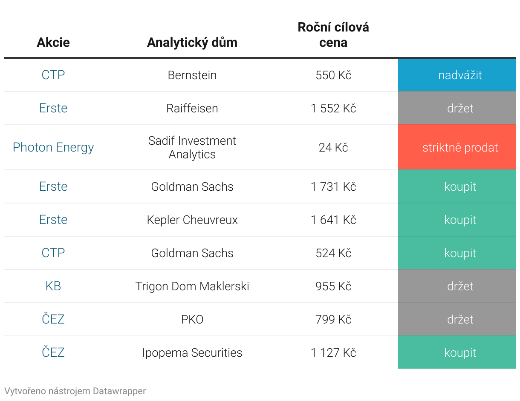Click the Akcie column header
Screen dimensions: 520x401
[53, 43]
